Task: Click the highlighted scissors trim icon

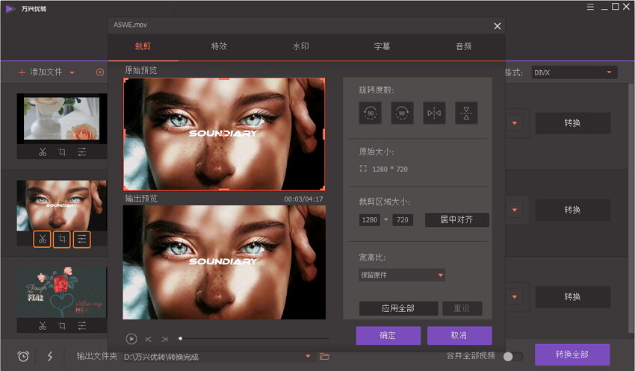Action: pyautogui.click(x=43, y=240)
